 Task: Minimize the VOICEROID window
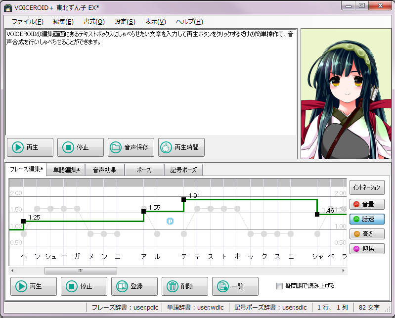pyautogui.click(x=349, y=6)
